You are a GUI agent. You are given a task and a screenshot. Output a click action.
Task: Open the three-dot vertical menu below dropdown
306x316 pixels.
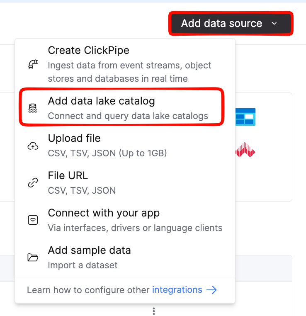tap(154, 311)
